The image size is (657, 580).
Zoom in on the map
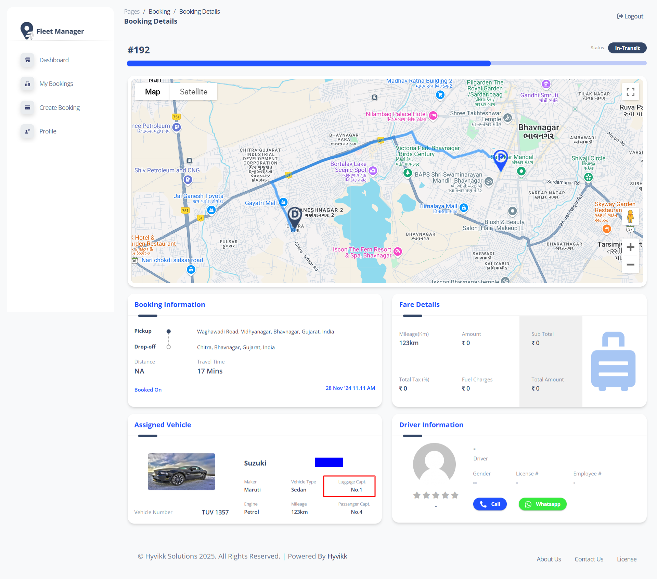pos(630,247)
